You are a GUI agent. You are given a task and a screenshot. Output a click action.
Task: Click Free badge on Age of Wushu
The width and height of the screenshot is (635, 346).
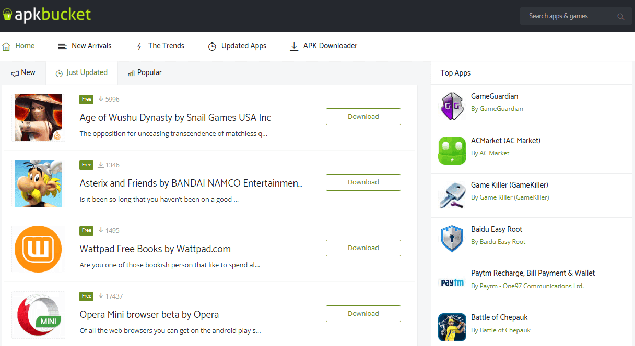87,99
